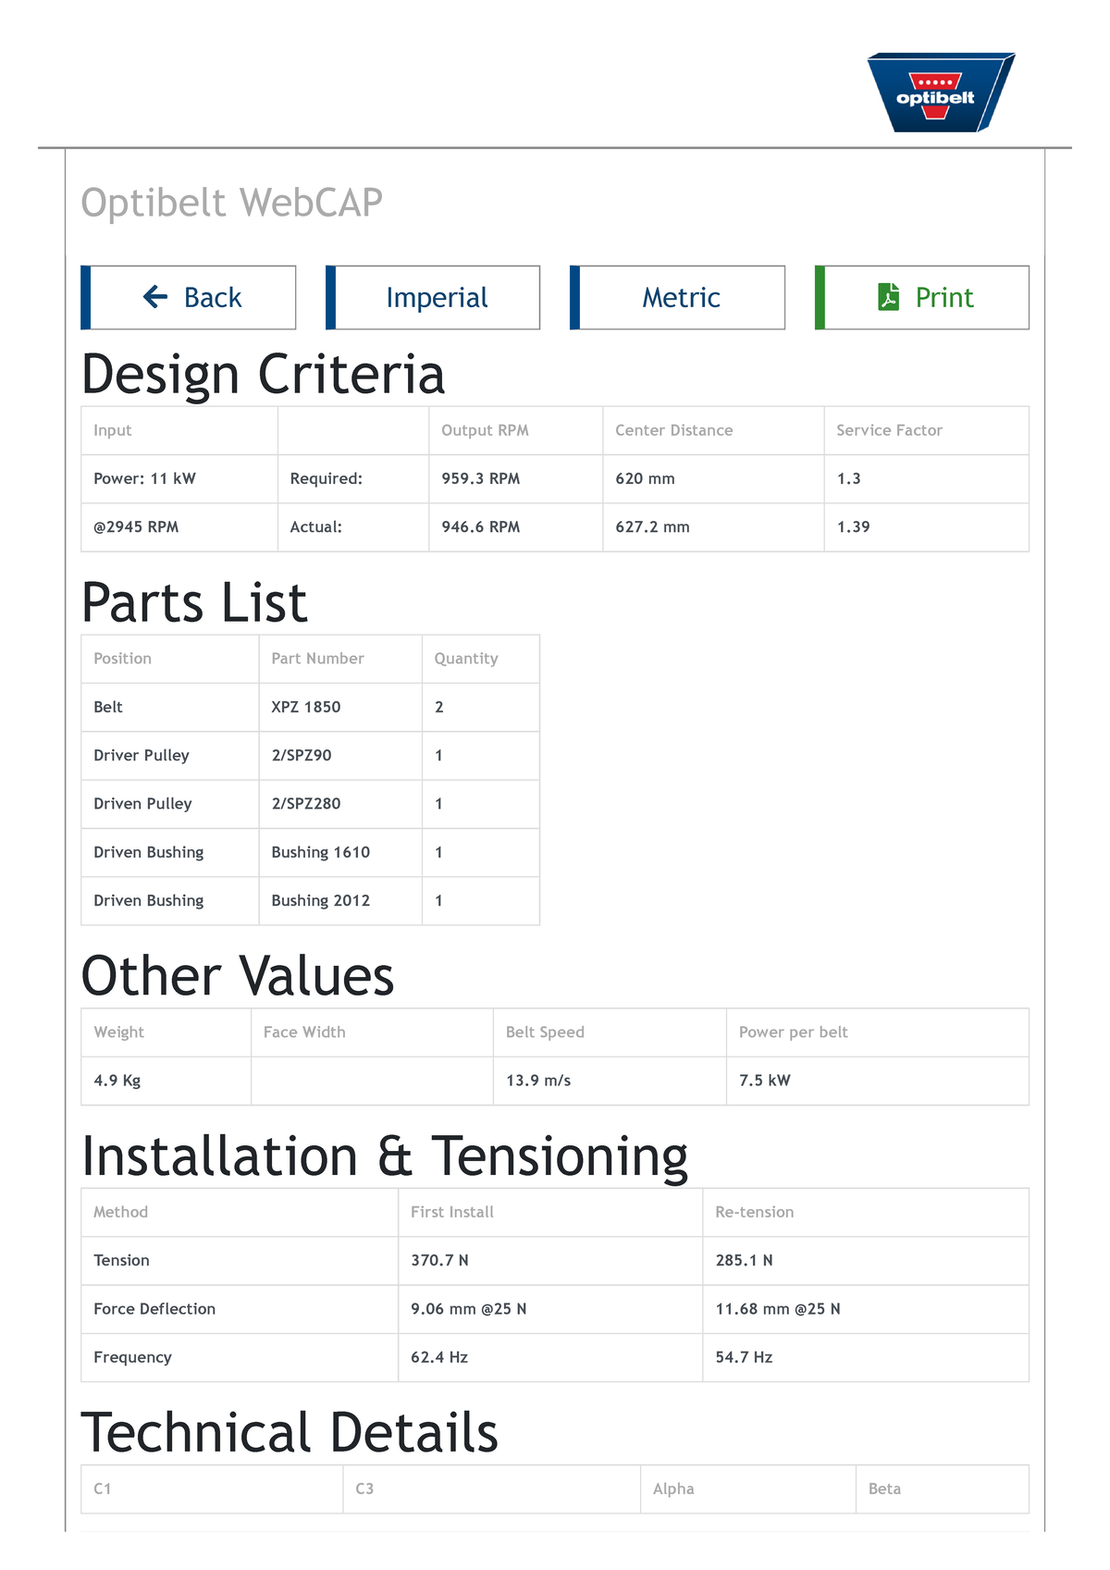1110x1570 pixels.
Task: Select the '13.9 m/s' belt speed
Action: coord(538,1081)
